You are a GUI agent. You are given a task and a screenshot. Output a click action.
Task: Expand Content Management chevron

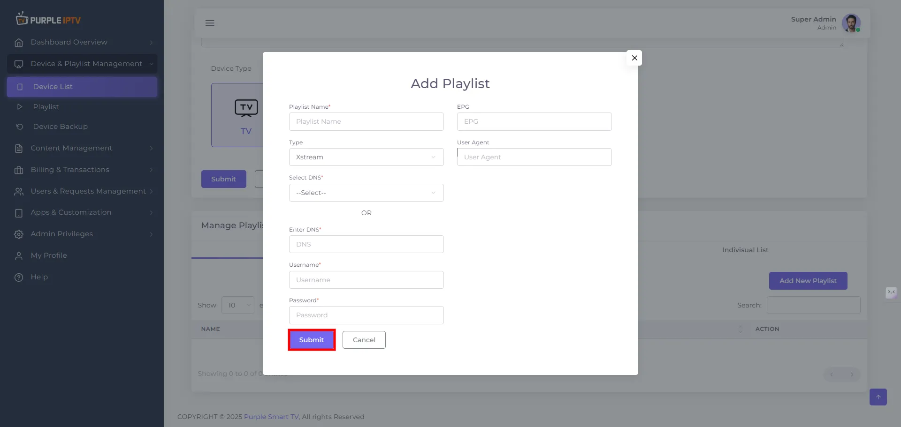pos(151,149)
